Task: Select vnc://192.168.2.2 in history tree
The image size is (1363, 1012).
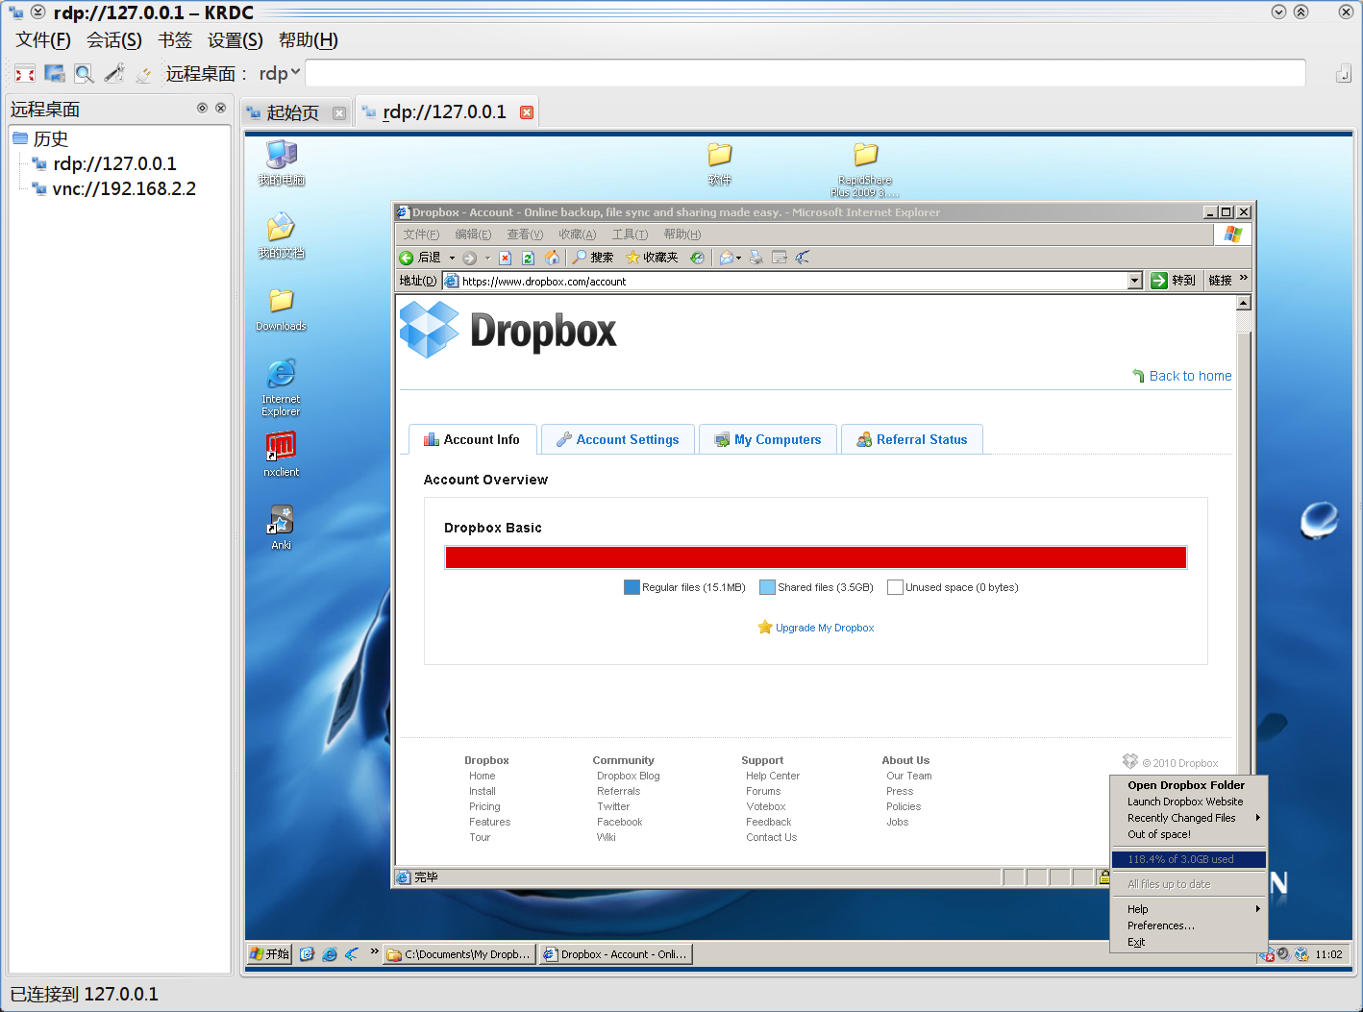Action: (x=123, y=188)
